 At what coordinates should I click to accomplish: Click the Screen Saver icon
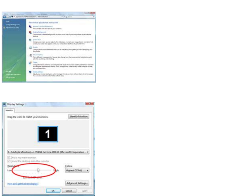30,40
